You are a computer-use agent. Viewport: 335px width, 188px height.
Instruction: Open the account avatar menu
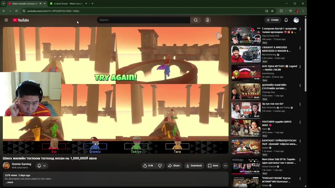296,20
